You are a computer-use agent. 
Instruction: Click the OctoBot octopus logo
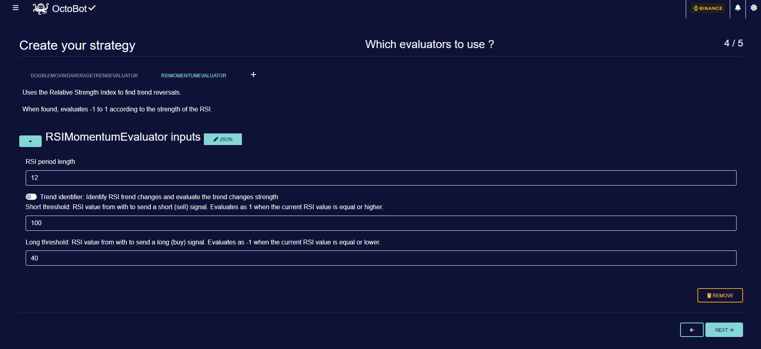point(40,8)
